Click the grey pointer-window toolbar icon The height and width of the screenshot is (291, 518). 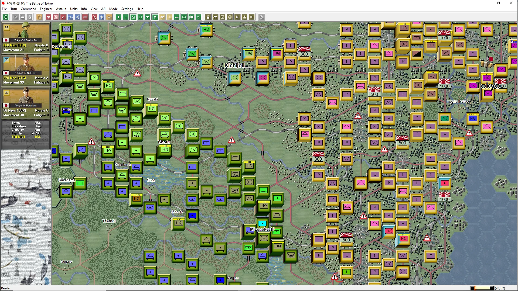15,17
